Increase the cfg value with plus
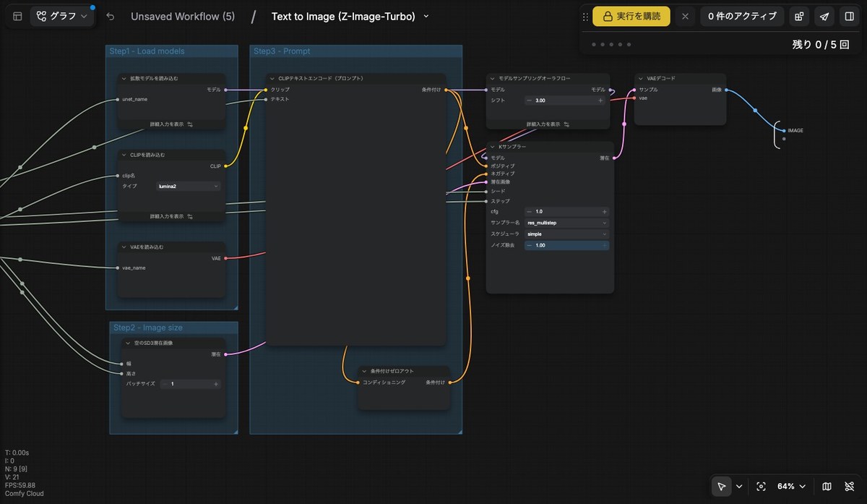Screen dimensions: 867x504 (604, 212)
